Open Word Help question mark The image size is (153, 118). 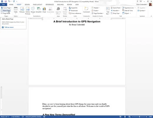click(137, 1)
